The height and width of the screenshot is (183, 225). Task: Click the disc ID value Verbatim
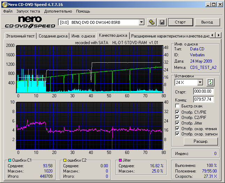(197, 55)
